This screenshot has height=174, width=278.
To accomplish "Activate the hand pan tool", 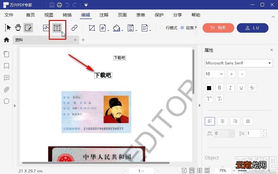I will point(18,28).
